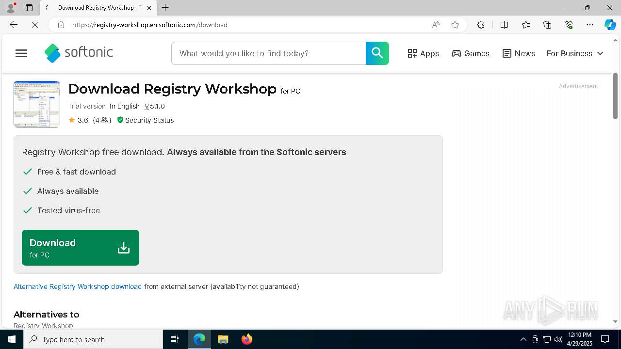621x349 pixels.
Task: Open the tab actions menu
Action: coord(29,8)
